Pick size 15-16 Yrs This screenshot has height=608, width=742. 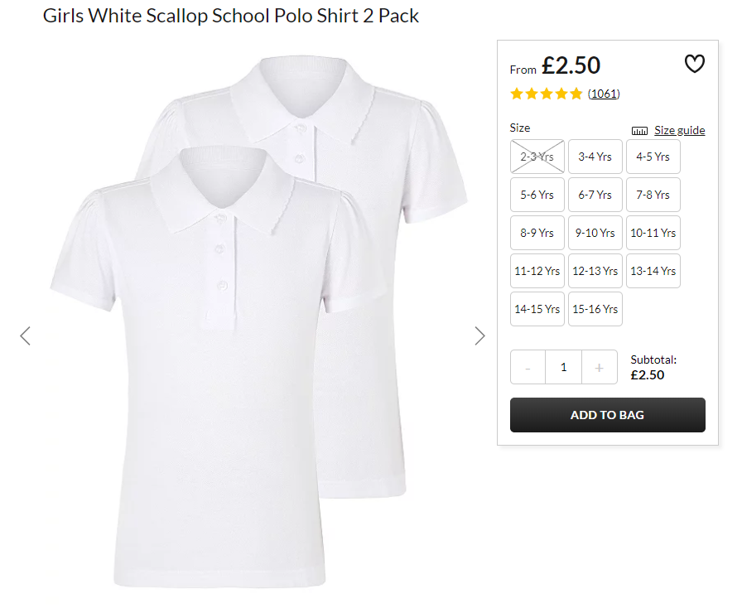595,309
